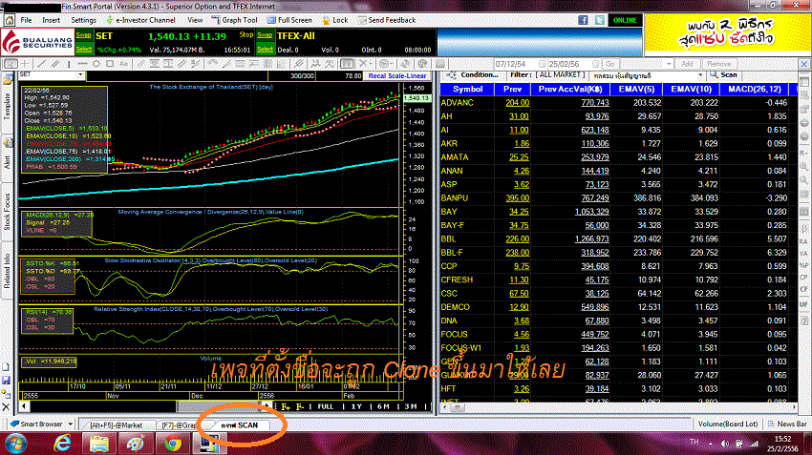This screenshot has width=812, height=455.
Task: Open the Graph Tool
Action: click(235, 20)
